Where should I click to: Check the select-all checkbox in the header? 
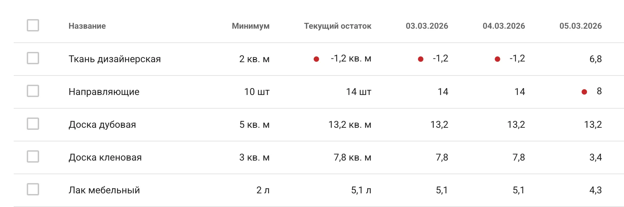coord(33,25)
